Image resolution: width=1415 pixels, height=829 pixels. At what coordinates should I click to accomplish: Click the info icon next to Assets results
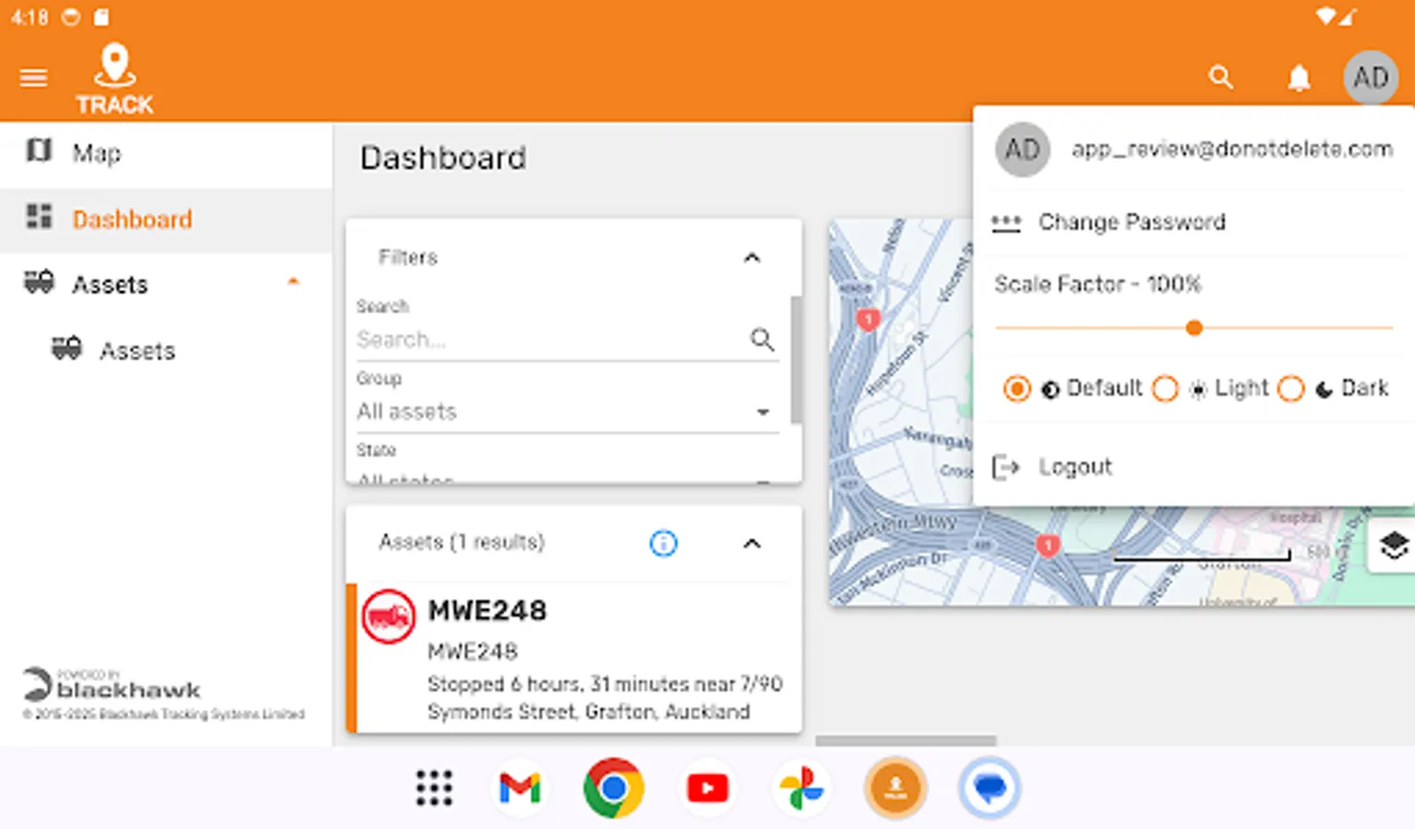point(664,543)
